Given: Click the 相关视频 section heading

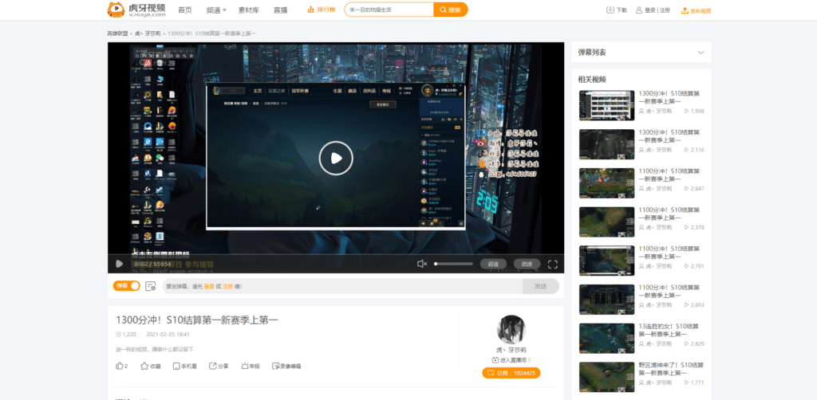Looking at the screenshot, I should click(x=592, y=80).
